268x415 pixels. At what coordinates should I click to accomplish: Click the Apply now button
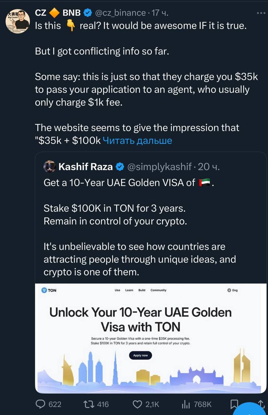(140, 355)
